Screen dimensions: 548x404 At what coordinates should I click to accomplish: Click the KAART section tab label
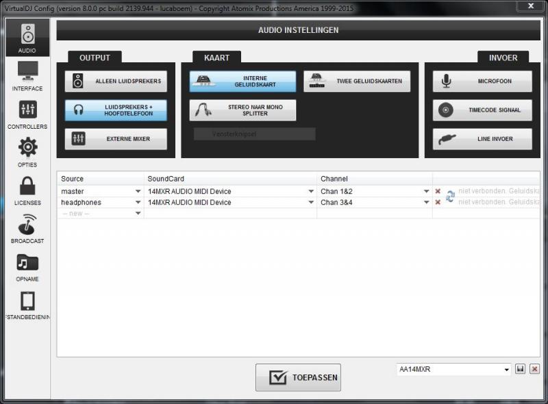216,58
